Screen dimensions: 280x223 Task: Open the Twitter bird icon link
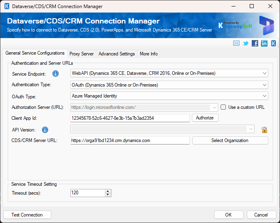click(246, 43)
